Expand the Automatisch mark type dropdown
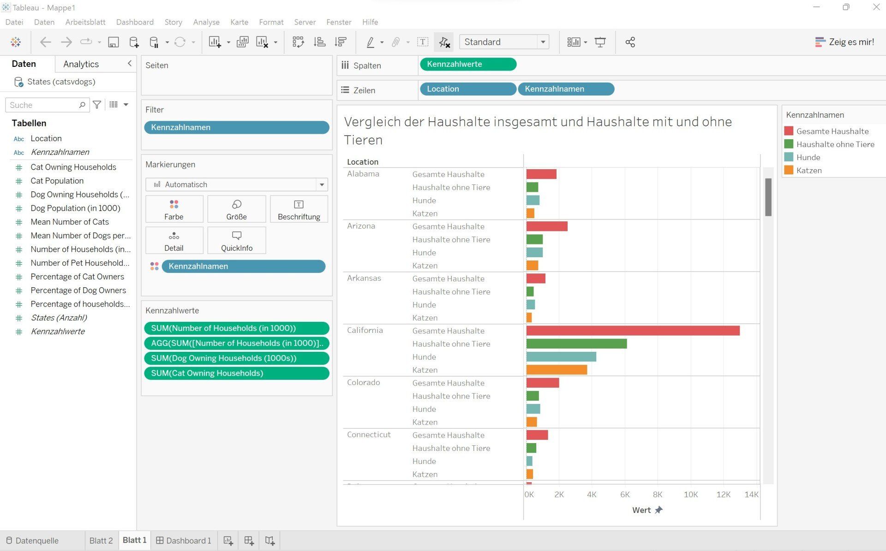The width and height of the screenshot is (886, 551). pyautogui.click(x=322, y=184)
